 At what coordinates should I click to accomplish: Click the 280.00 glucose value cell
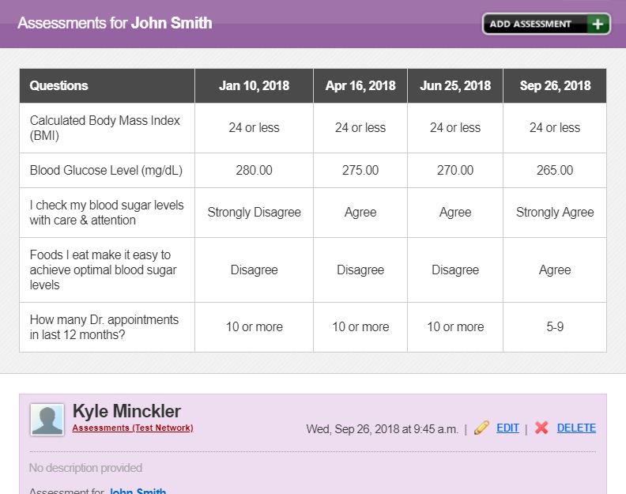point(254,170)
